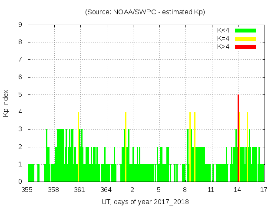Click the yellow bar just before day 2
Viewport: 278px width, 208px height.
(x=126, y=146)
